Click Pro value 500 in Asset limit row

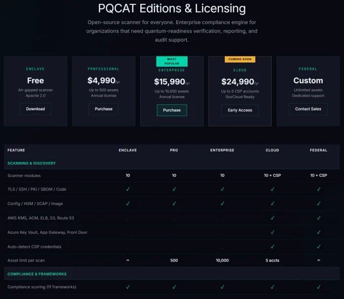click(174, 261)
